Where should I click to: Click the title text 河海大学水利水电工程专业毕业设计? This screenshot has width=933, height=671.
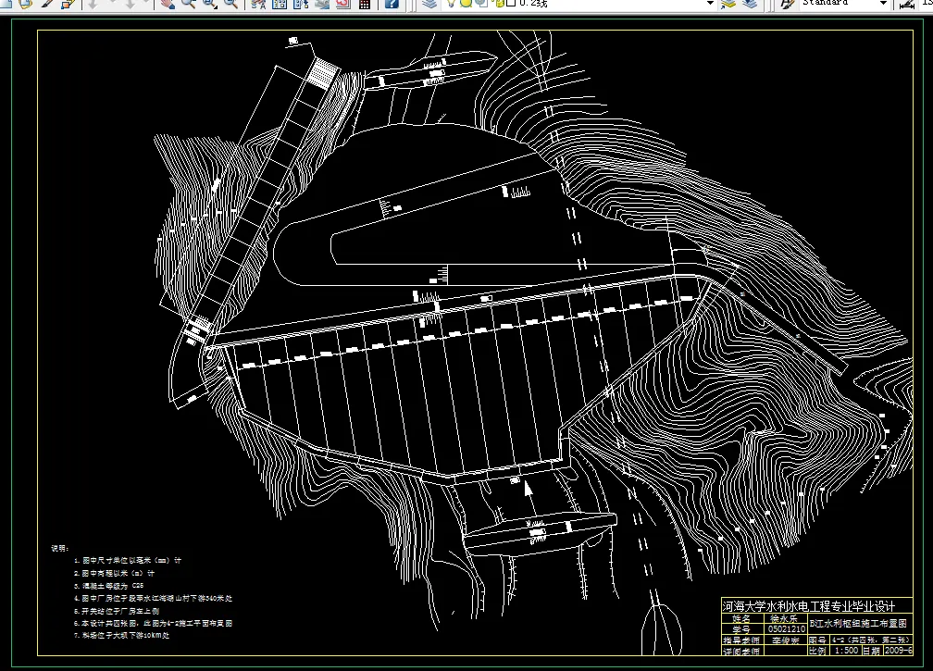809,605
